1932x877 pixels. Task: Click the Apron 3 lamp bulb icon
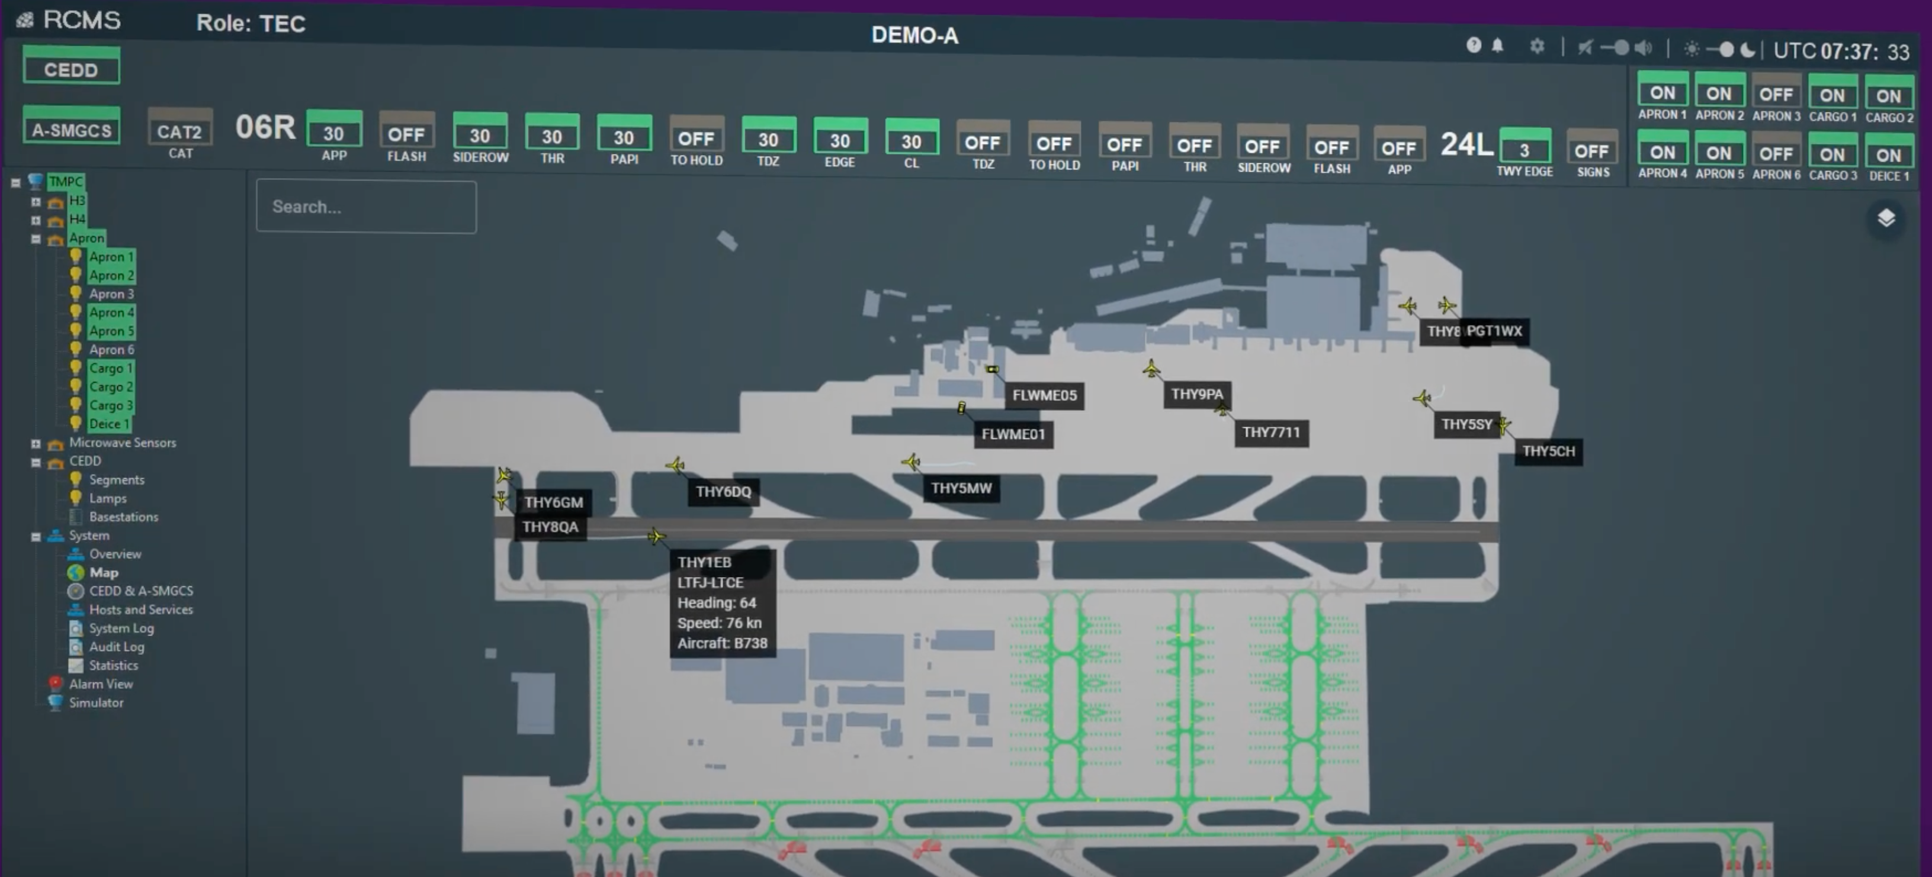[76, 293]
